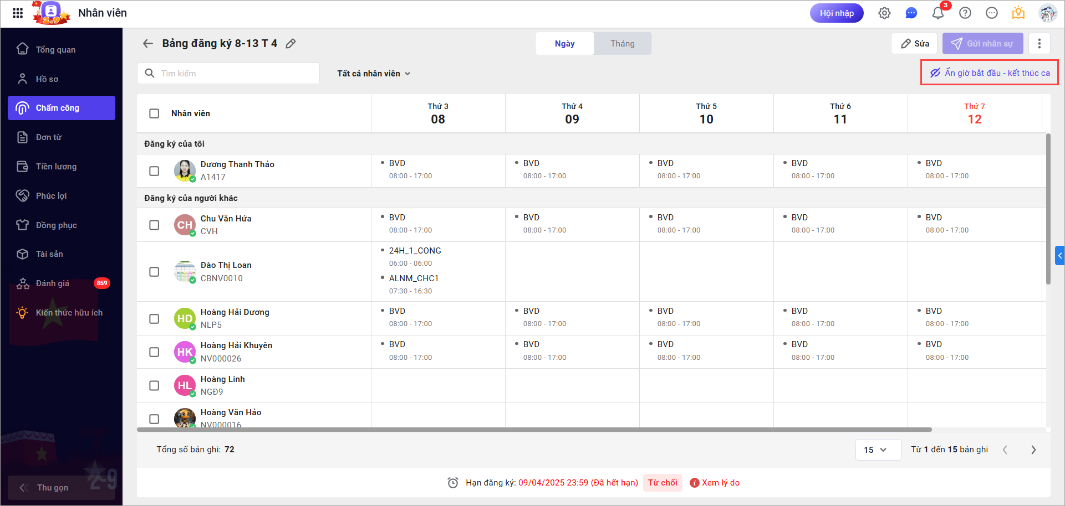
Task: Tick the checkbox for Dương Thanh Thảo
Action: click(154, 171)
